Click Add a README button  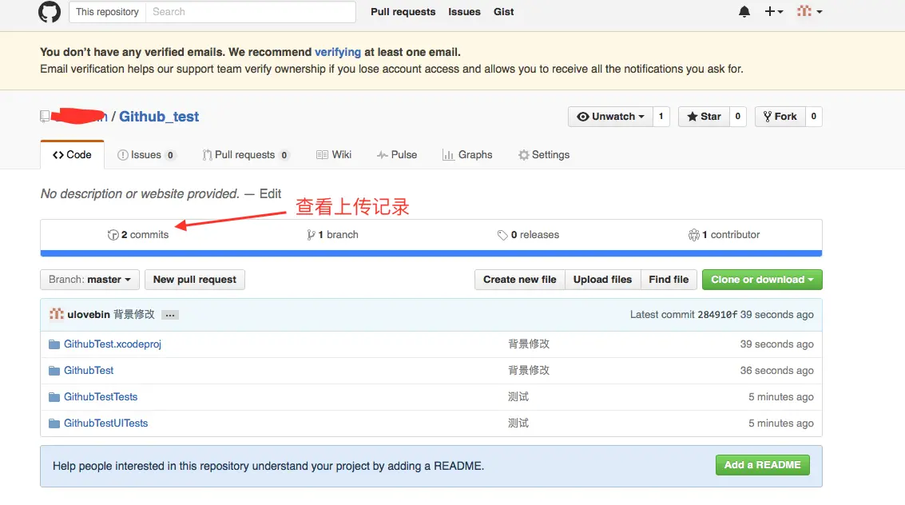pos(763,465)
